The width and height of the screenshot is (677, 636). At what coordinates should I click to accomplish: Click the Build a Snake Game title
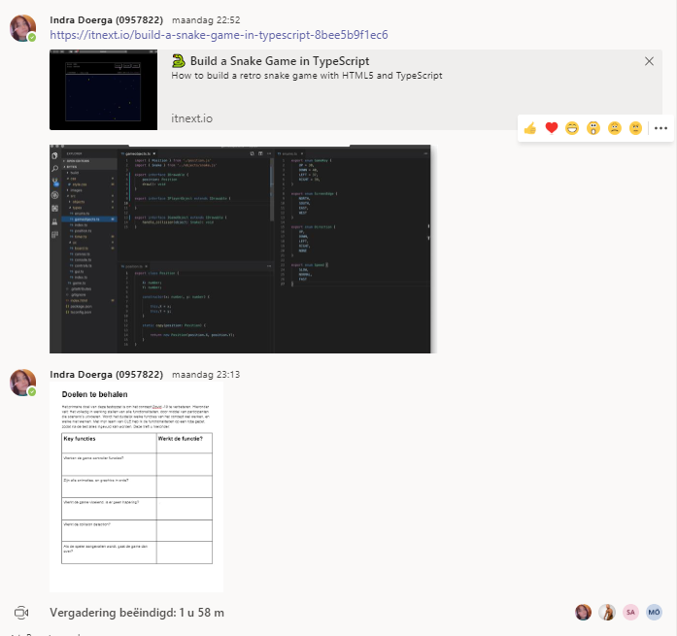(x=280, y=61)
